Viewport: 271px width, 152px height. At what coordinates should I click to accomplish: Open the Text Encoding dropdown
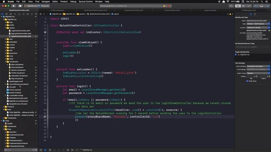[x=258, y=66]
